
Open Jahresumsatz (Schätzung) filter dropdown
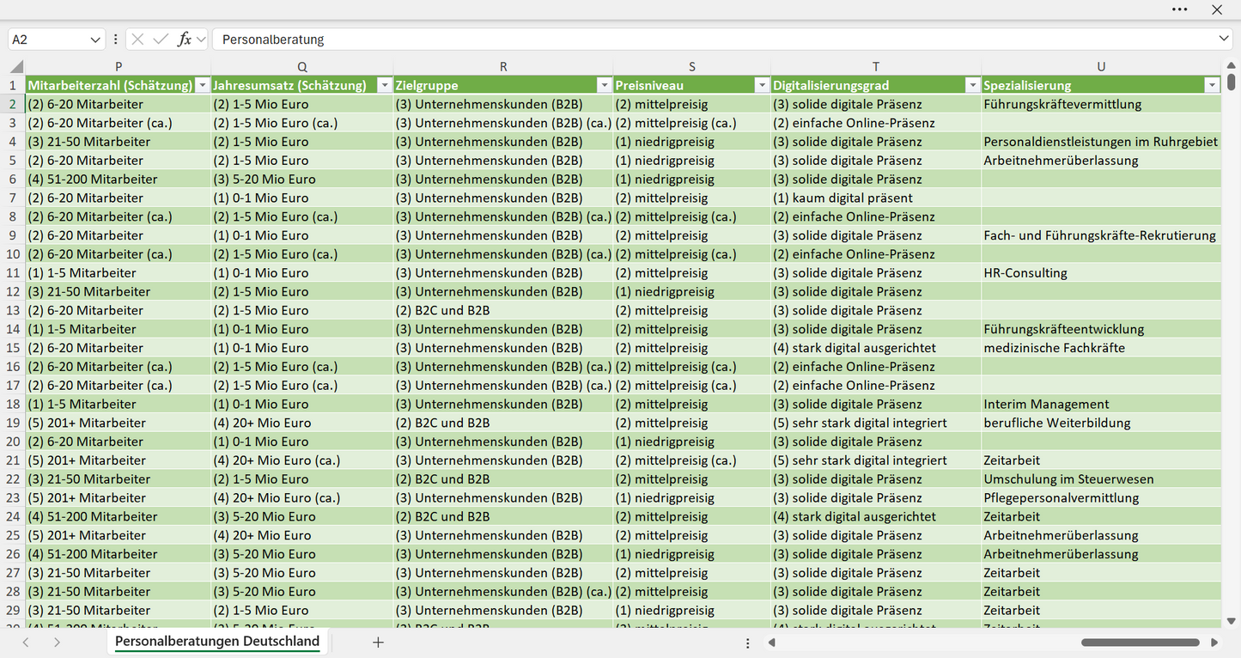(x=384, y=85)
